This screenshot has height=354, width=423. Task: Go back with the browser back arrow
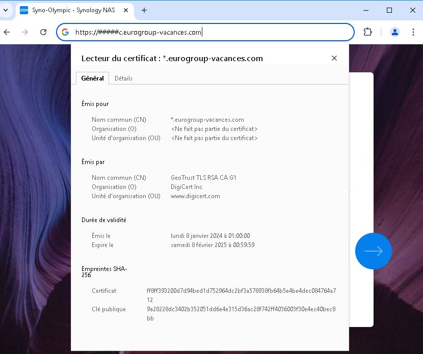click(x=7, y=33)
